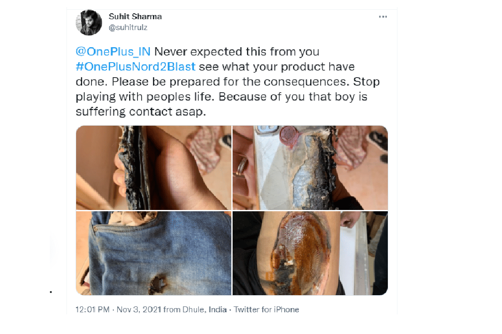Open the #OnePlusNord2Blast hashtag
502x334 pixels.
[136, 66]
